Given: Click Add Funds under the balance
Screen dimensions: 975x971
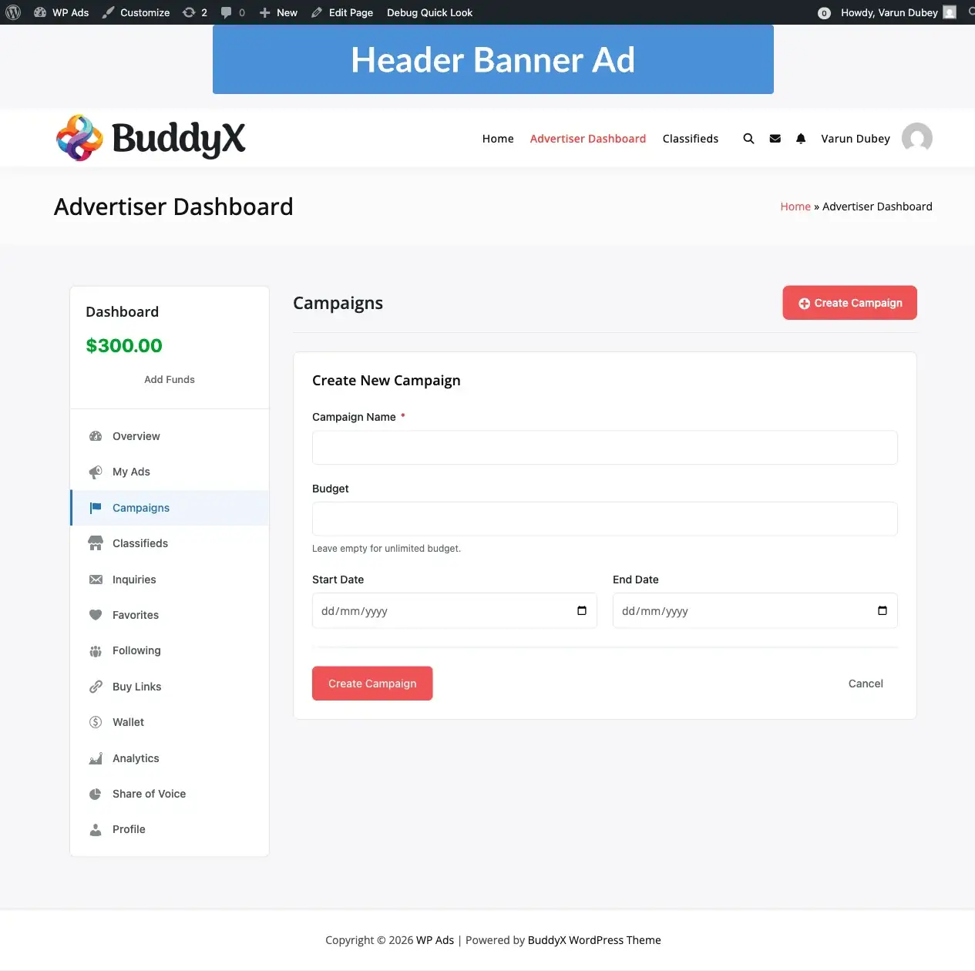Looking at the screenshot, I should click(170, 379).
